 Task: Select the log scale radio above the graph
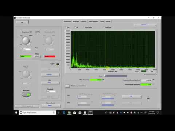pyautogui.click(x=66, y=27)
